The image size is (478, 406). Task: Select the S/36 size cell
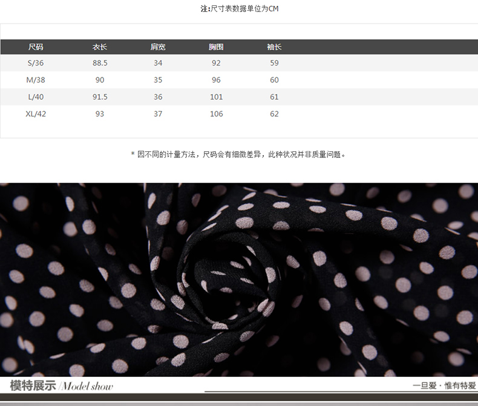click(x=36, y=63)
